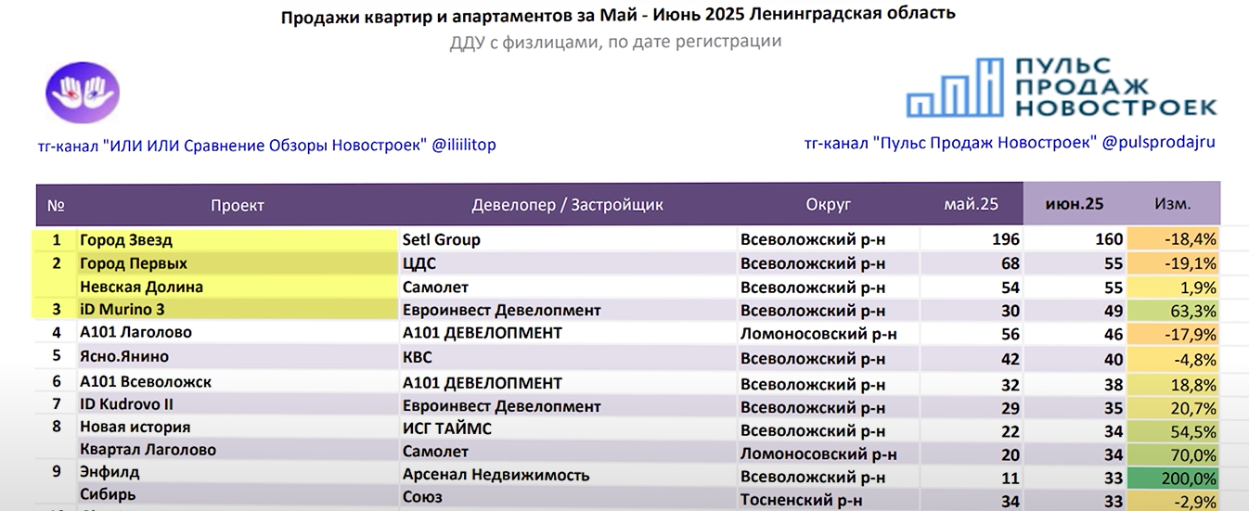Click the "Проект" column header

(238, 205)
